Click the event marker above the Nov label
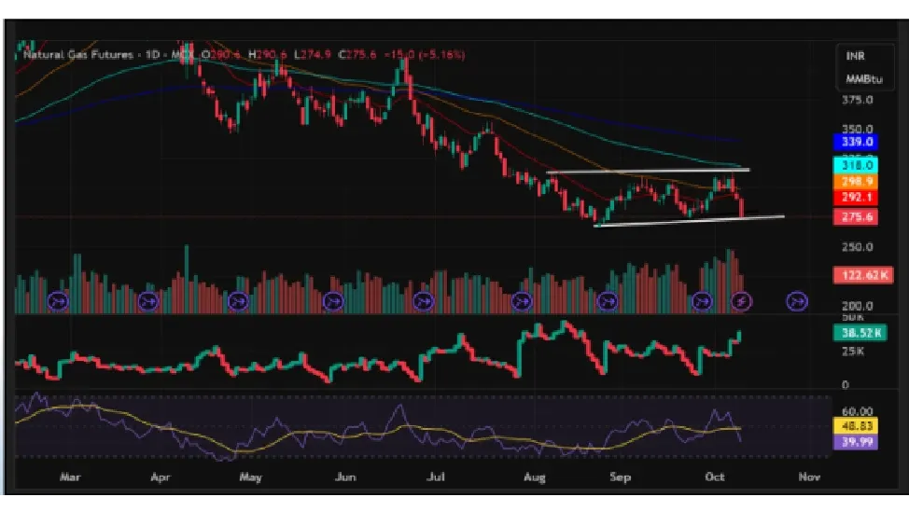The image size is (909, 511). click(798, 301)
